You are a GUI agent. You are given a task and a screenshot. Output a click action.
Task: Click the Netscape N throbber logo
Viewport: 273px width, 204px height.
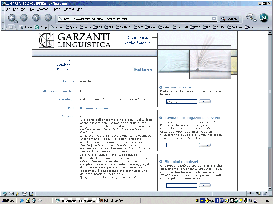click(264, 18)
